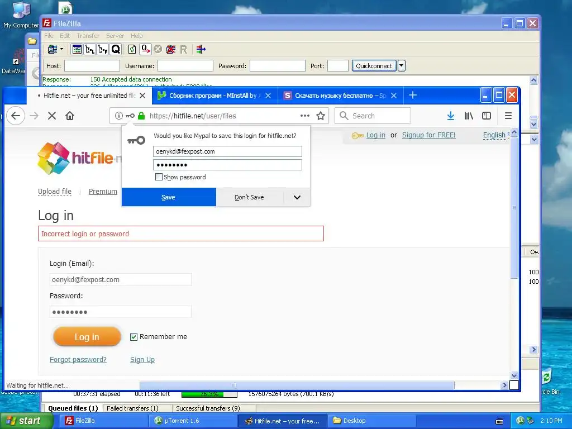Click Quickconnect button
Screen dimensions: 572x429
click(374, 66)
